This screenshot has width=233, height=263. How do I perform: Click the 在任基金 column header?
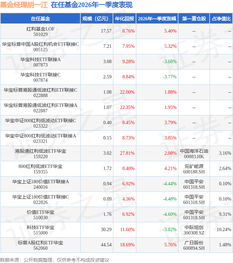[40, 18]
